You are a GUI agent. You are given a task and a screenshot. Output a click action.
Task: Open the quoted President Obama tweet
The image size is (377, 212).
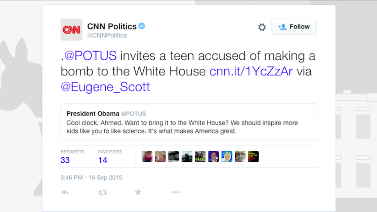(x=188, y=122)
